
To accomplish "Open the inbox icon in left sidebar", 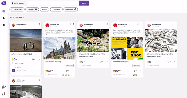I will 3,11.
